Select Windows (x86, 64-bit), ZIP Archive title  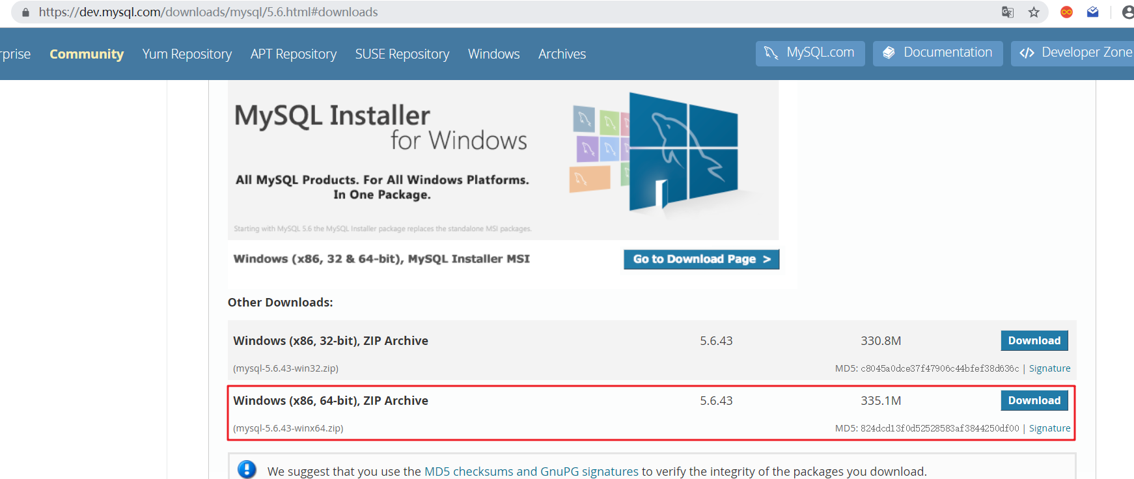pyautogui.click(x=331, y=400)
